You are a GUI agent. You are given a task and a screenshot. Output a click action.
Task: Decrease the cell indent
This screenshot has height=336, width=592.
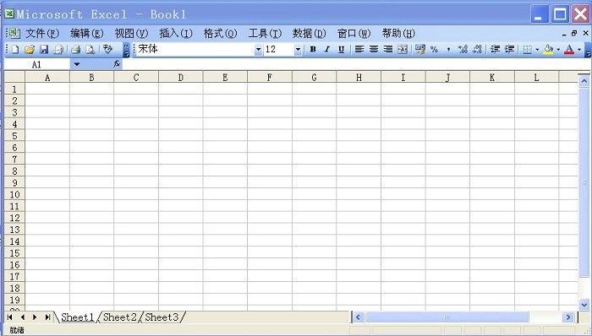[496, 49]
